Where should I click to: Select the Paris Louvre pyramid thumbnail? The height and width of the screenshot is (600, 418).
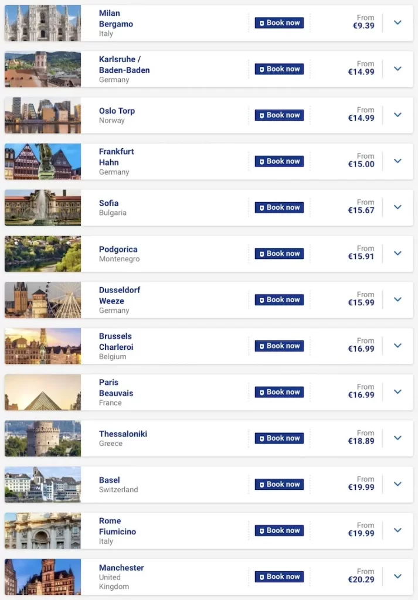pyautogui.click(x=43, y=392)
